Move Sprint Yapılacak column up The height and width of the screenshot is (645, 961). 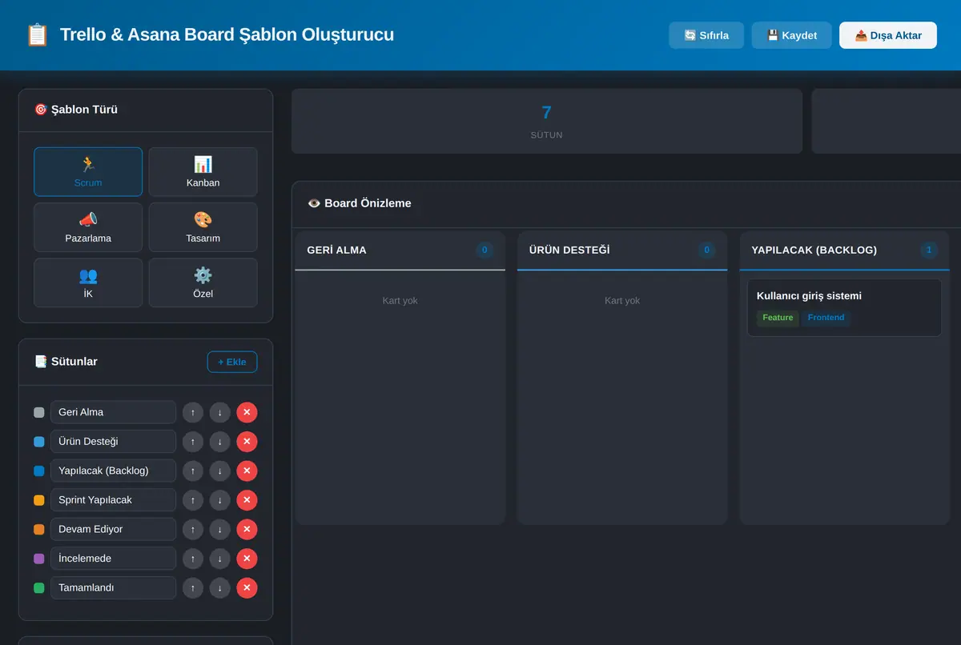[x=193, y=500]
